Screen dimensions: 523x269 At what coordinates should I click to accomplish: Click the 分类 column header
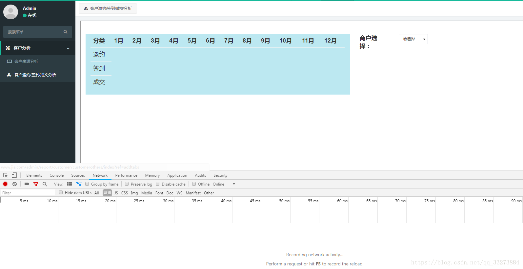point(99,41)
